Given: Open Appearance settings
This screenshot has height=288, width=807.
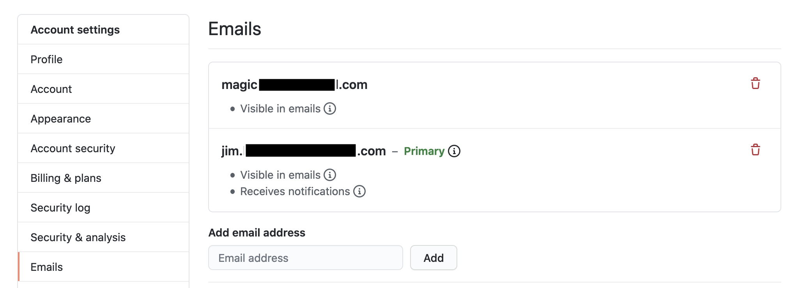Looking at the screenshot, I should pos(61,119).
